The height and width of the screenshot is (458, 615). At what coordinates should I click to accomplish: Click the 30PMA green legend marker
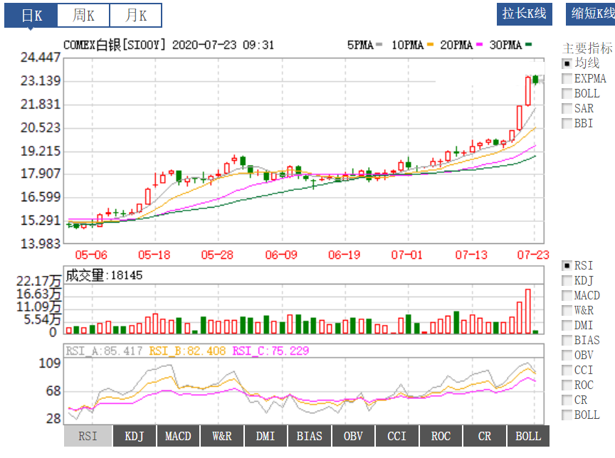(x=529, y=46)
